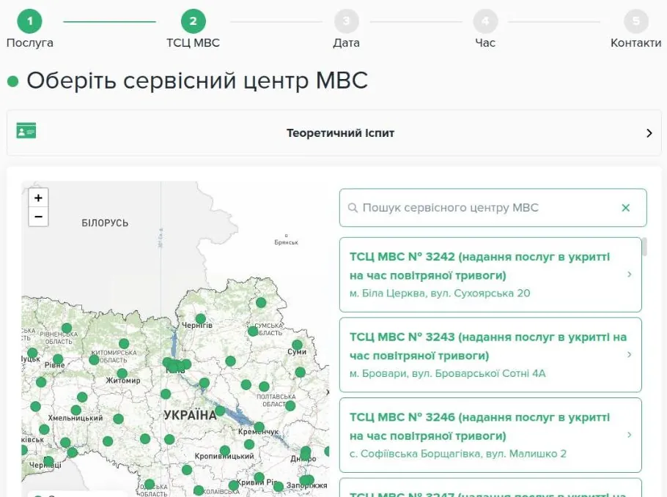Zoom in the map with plus button
The height and width of the screenshot is (497, 667).
[x=38, y=198]
